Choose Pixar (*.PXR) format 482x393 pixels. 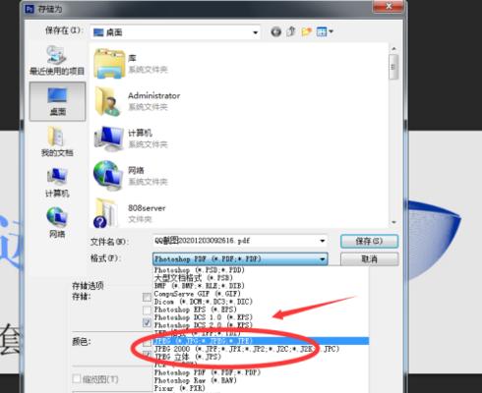[180, 388]
